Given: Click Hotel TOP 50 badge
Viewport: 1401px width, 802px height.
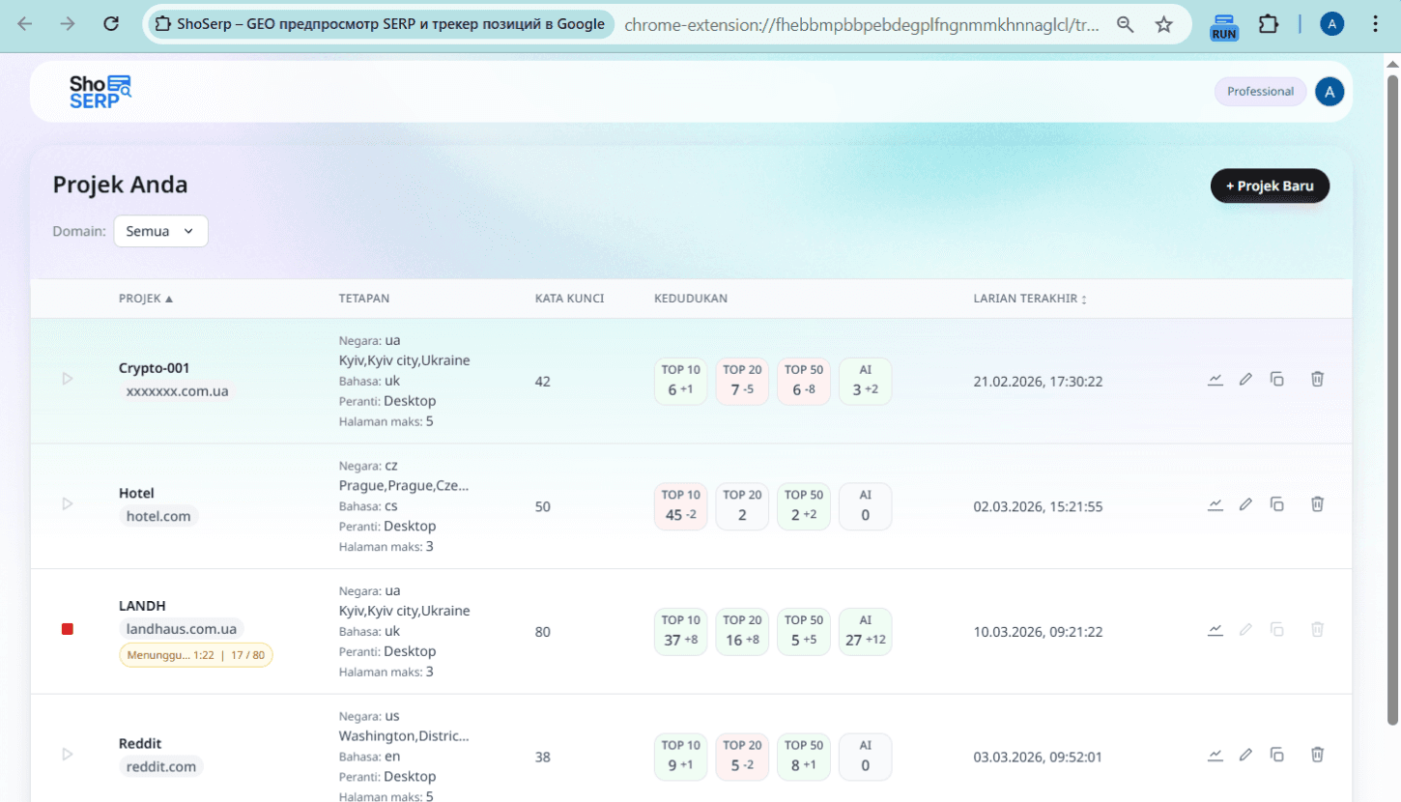Looking at the screenshot, I should (804, 506).
